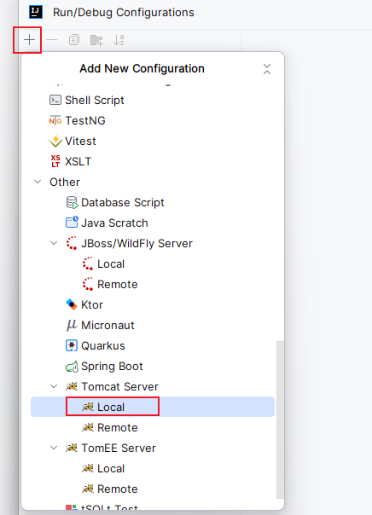
Task: Collapse the Other group chevron
Action: pos(38,182)
